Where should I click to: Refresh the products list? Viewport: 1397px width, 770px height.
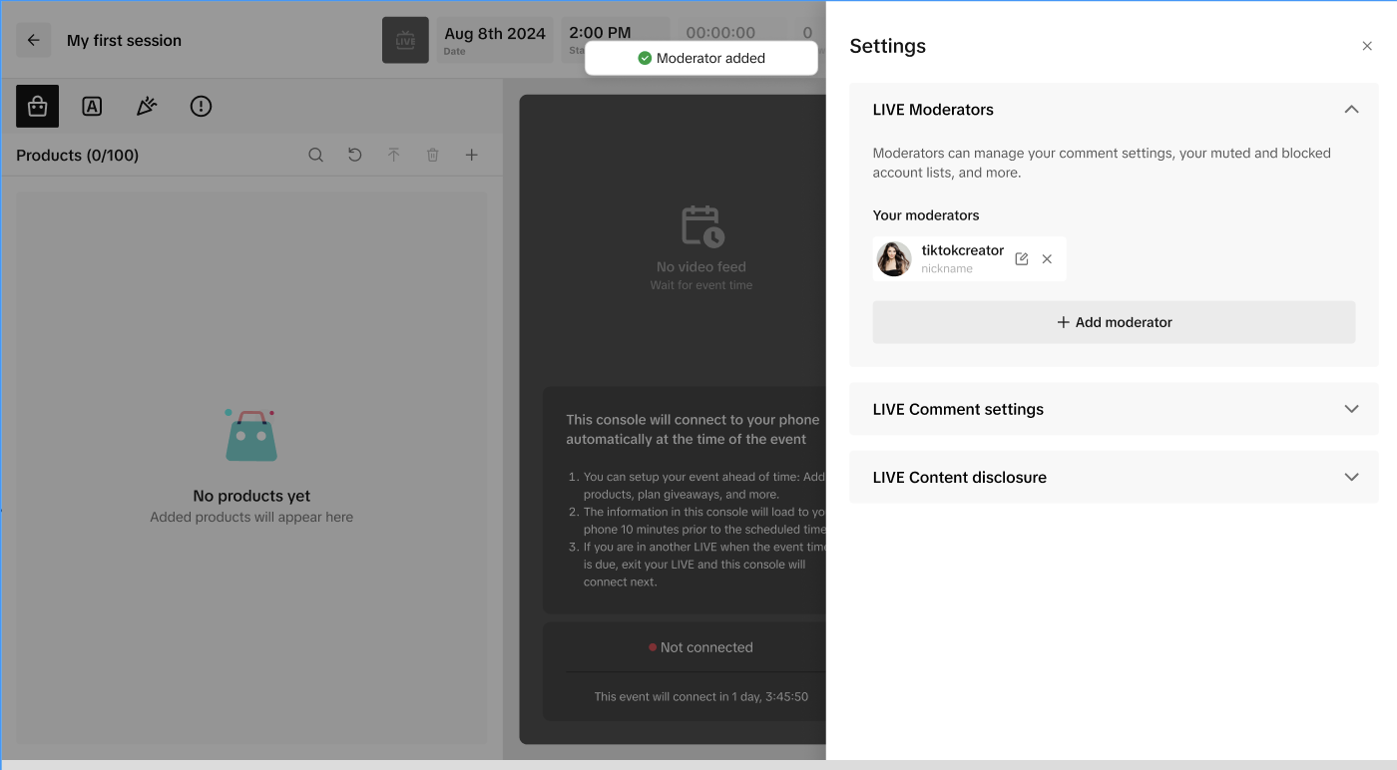tap(354, 156)
